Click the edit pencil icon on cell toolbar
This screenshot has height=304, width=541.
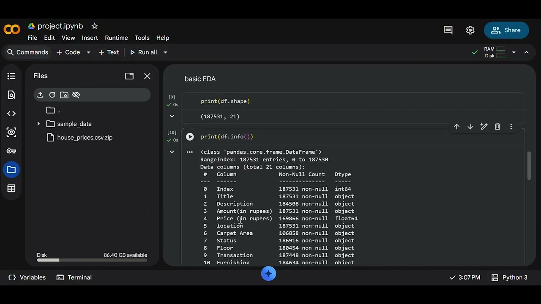[x=484, y=127]
